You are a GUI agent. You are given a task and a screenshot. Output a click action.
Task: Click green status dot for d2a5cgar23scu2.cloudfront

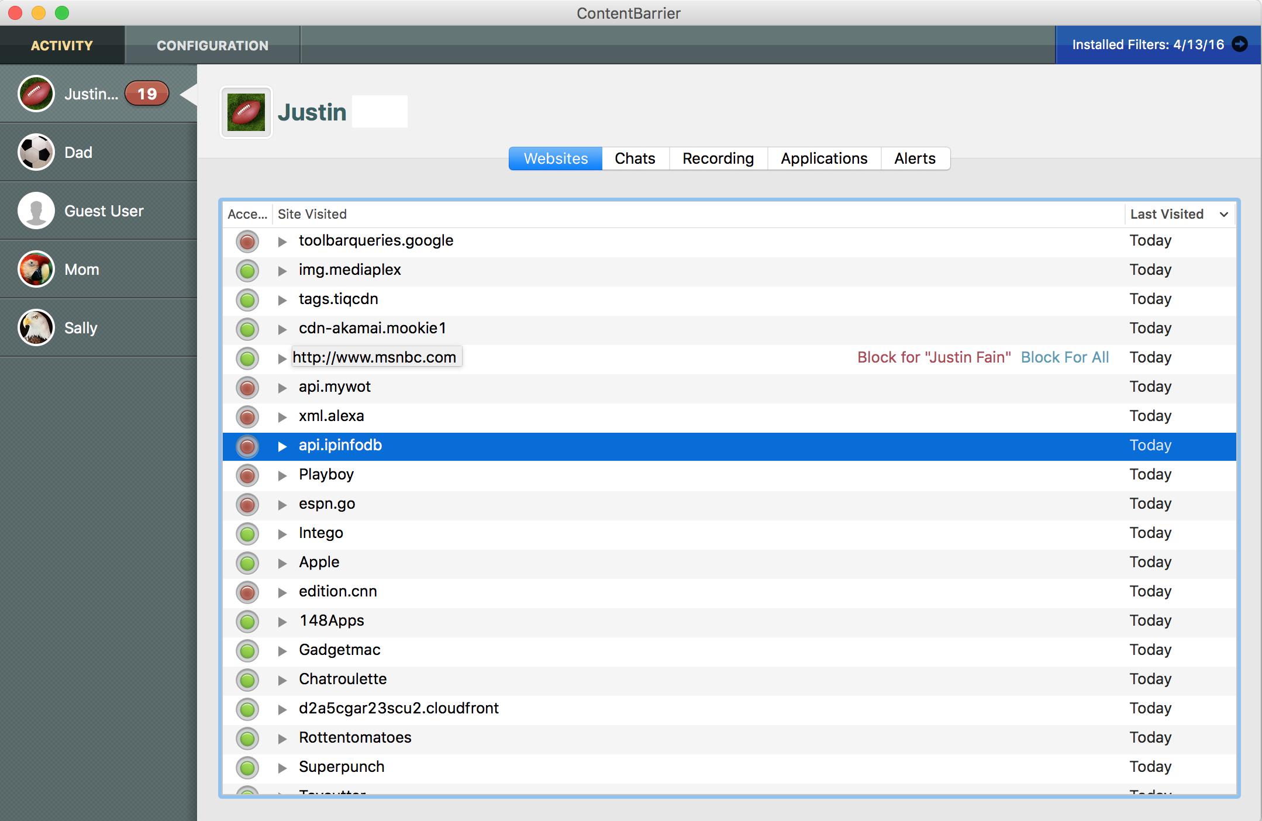click(247, 709)
